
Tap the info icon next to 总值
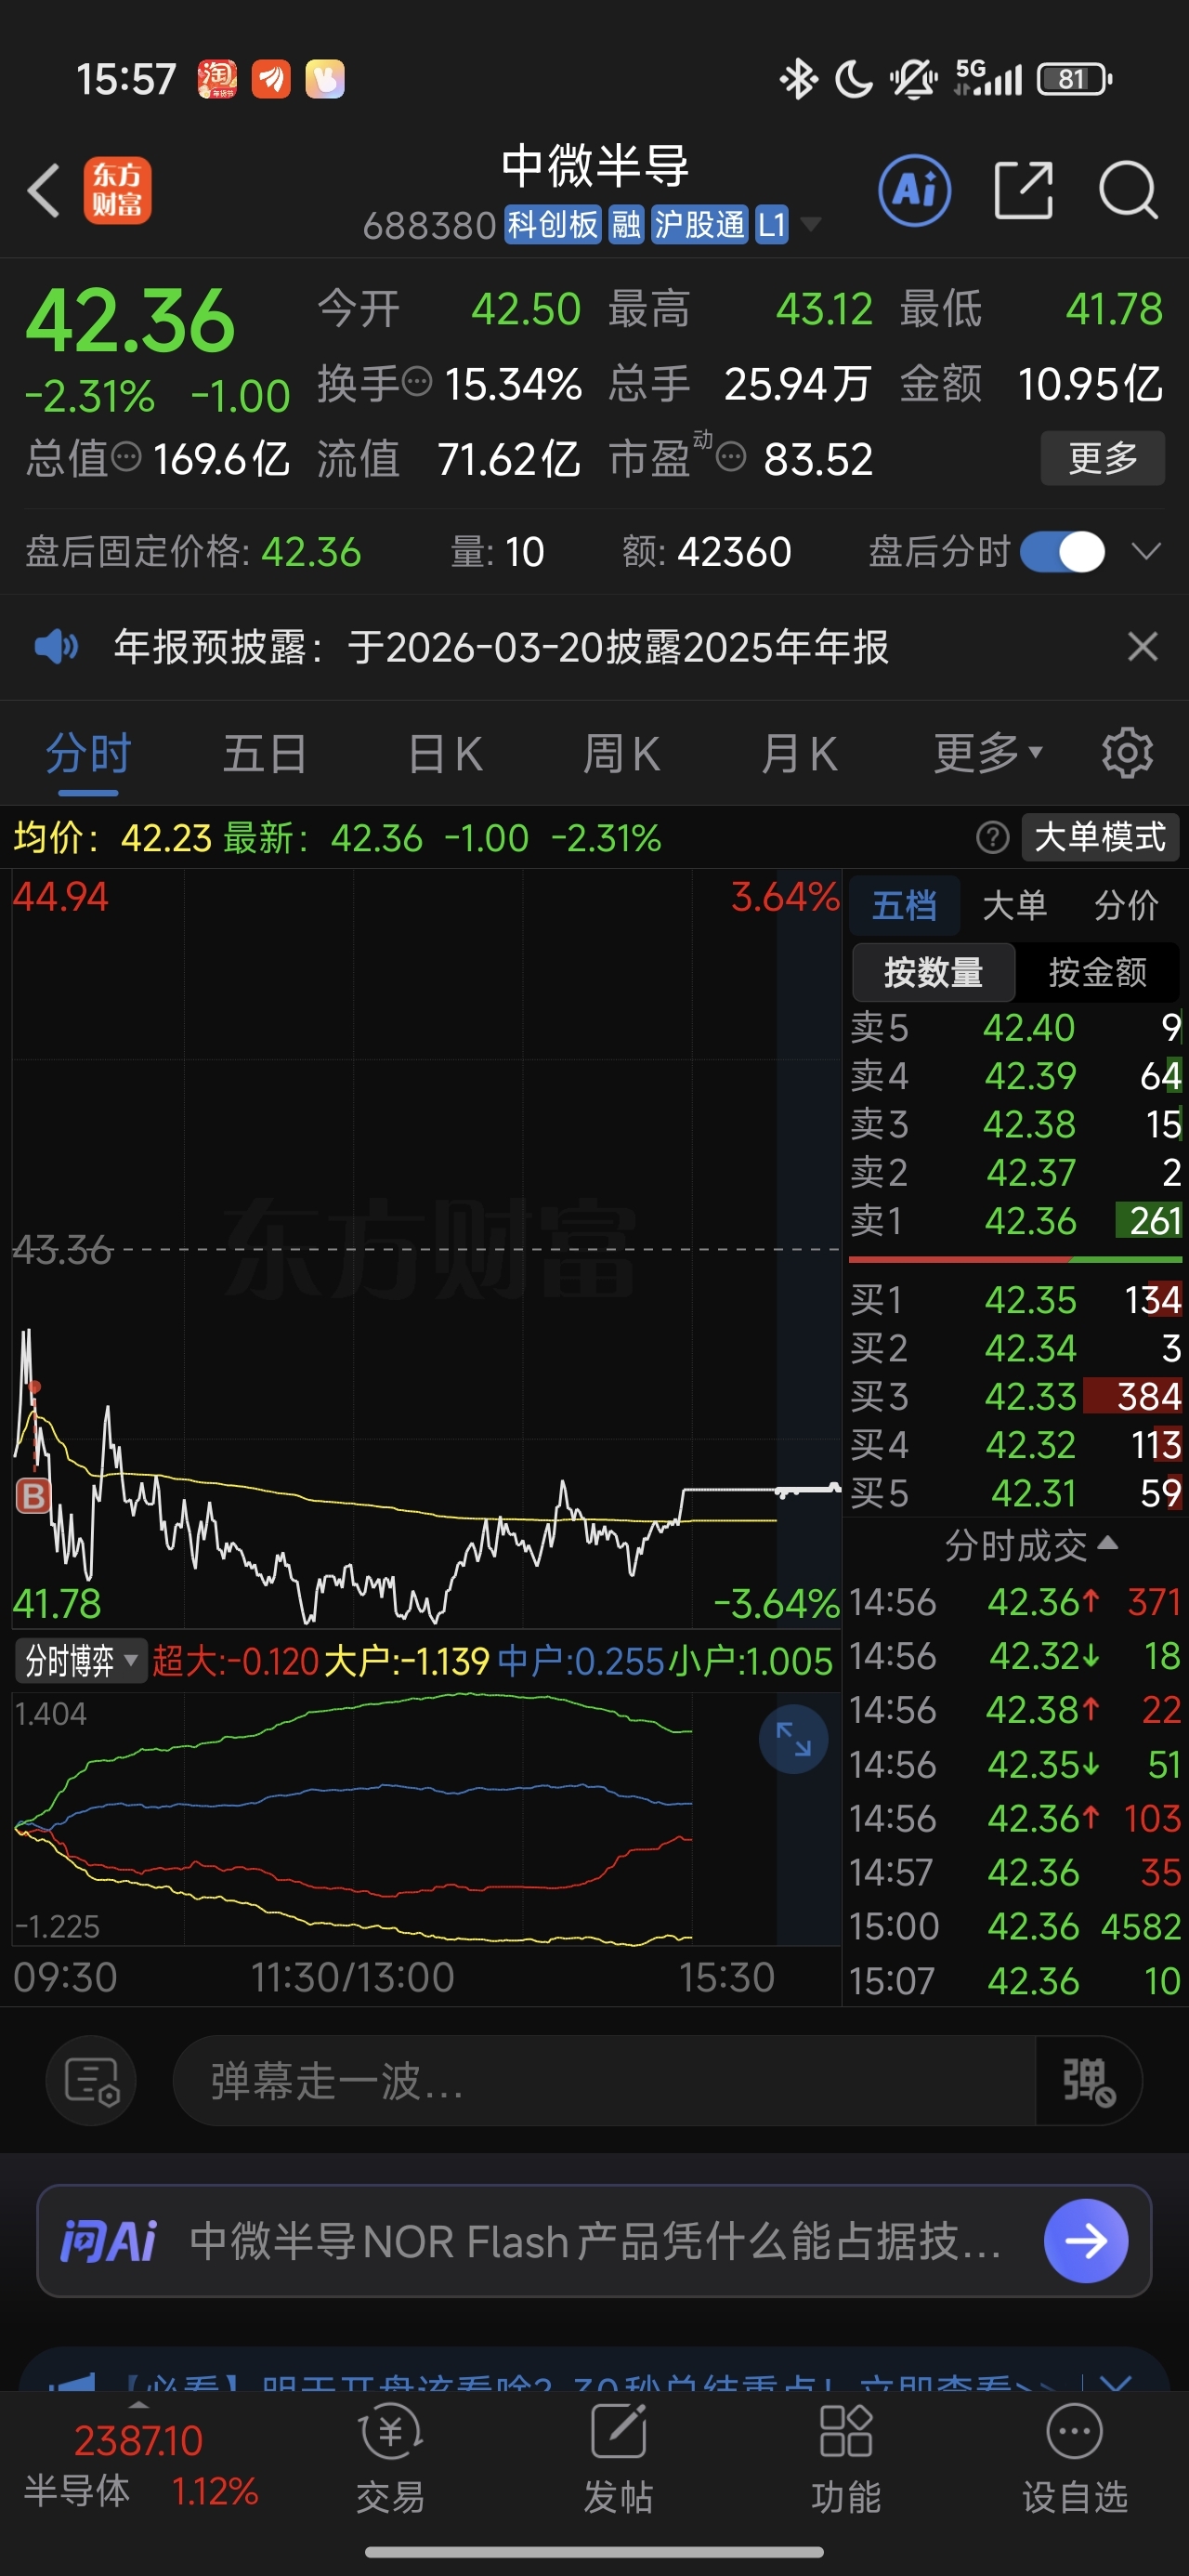(x=126, y=457)
